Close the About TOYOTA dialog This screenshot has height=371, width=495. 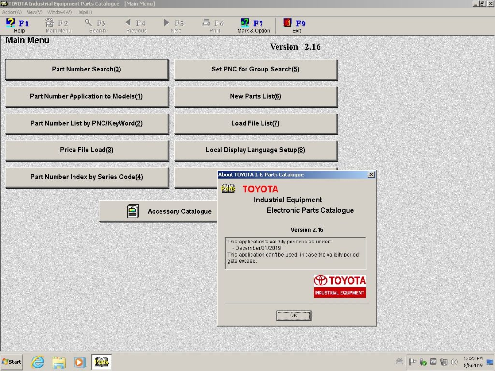pos(371,175)
